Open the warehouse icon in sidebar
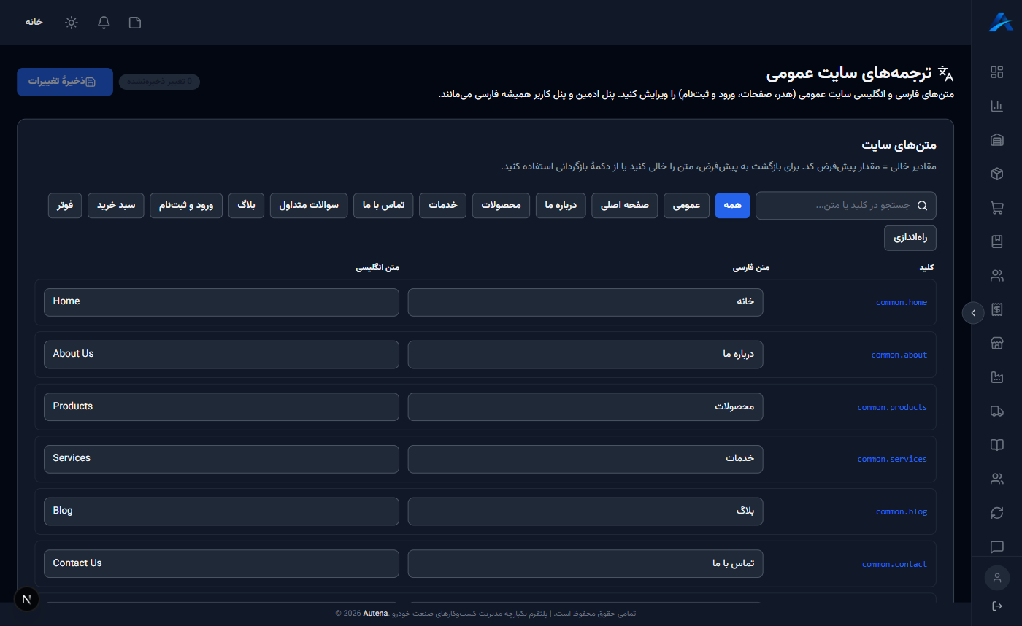This screenshot has width=1022, height=626. coord(996,140)
